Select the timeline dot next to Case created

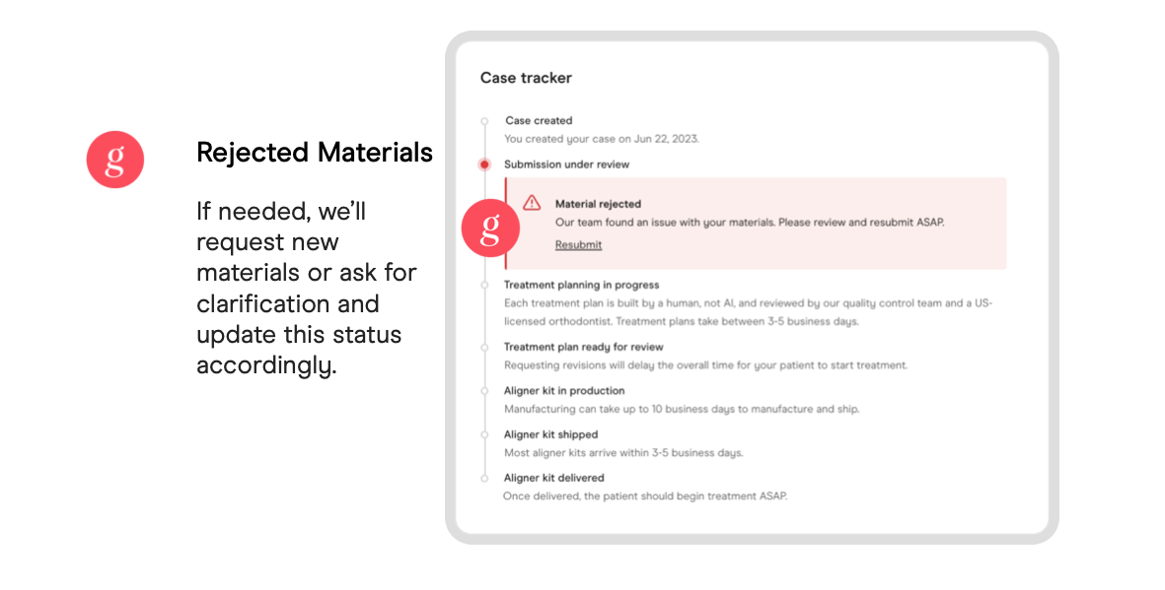tap(484, 120)
